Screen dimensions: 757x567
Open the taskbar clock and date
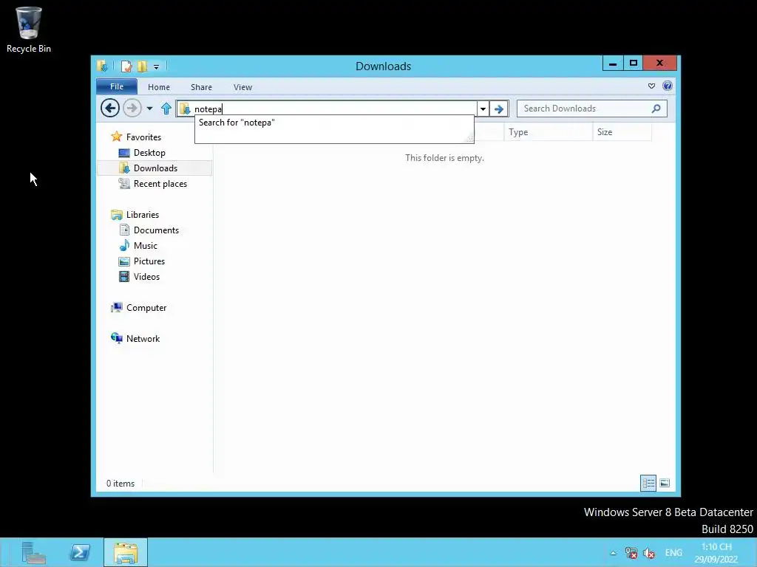pos(716,553)
